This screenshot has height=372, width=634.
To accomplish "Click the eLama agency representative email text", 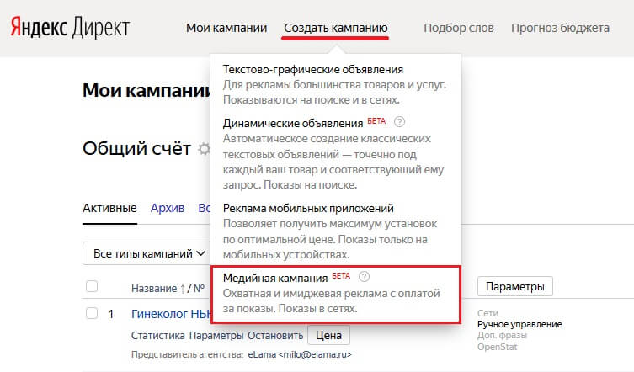I will 300,354.
